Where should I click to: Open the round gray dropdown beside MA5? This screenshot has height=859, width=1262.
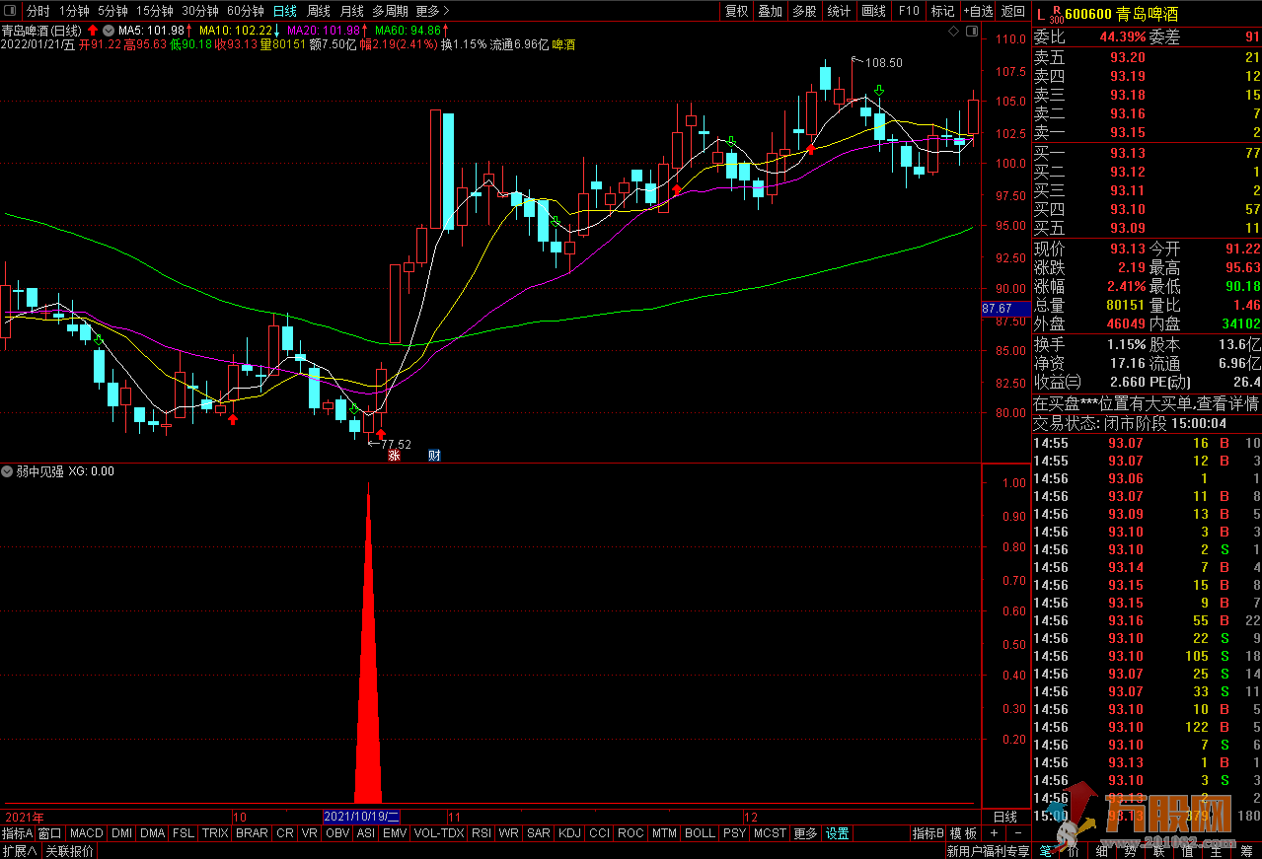point(109,30)
